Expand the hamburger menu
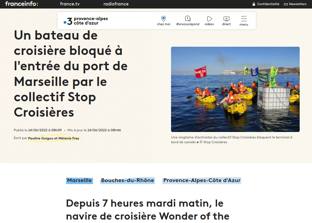The width and height of the screenshot is (312, 223). [x=244, y=19]
